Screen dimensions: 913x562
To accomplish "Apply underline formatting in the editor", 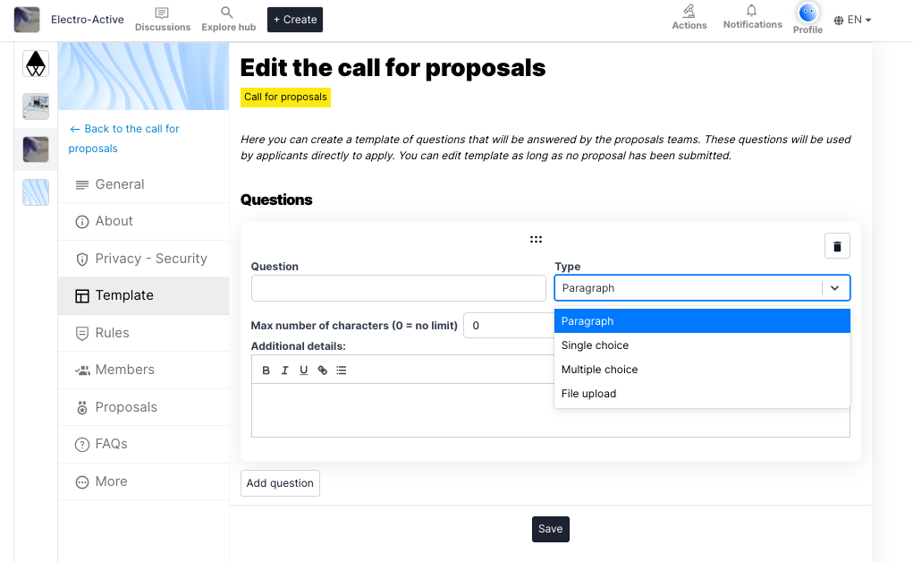I will 303,370.
